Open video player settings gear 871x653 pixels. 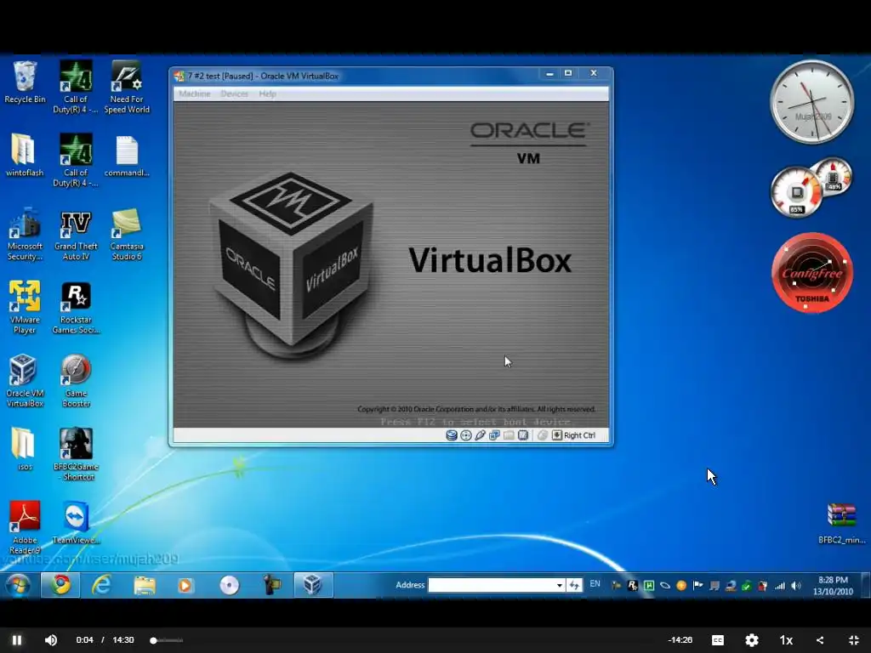(x=752, y=640)
